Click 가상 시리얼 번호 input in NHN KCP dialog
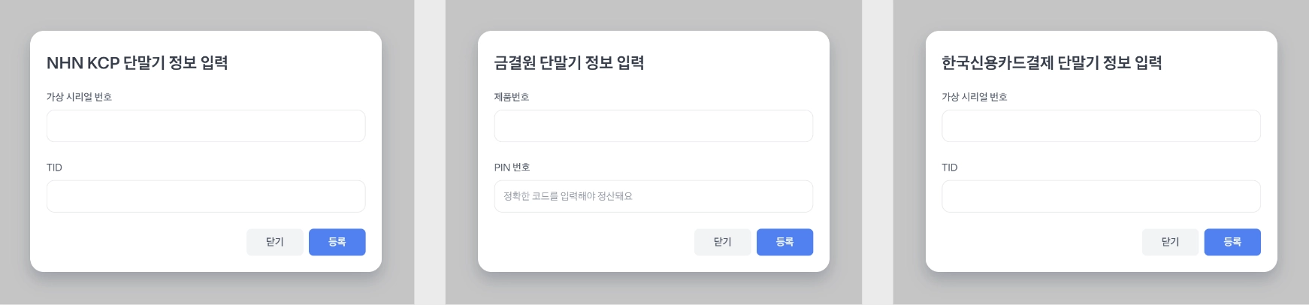 tap(206, 126)
